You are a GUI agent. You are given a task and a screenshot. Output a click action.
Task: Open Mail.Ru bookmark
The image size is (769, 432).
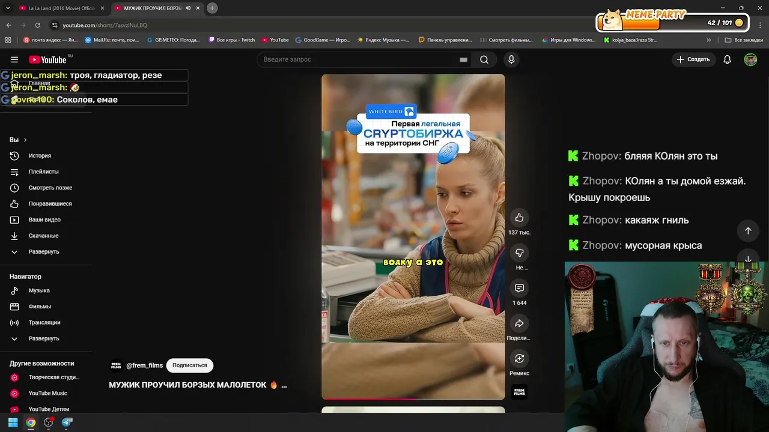click(x=112, y=40)
